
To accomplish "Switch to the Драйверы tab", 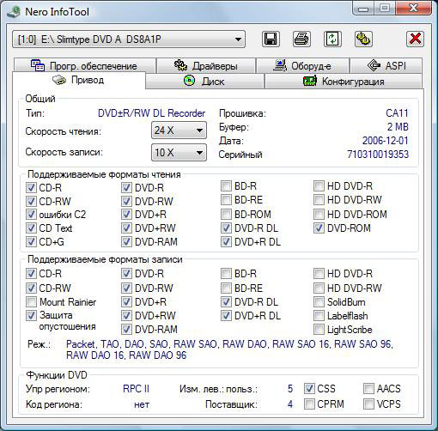I will (206, 65).
